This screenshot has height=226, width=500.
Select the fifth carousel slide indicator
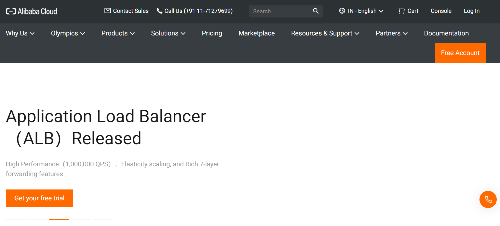tap(103, 219)
